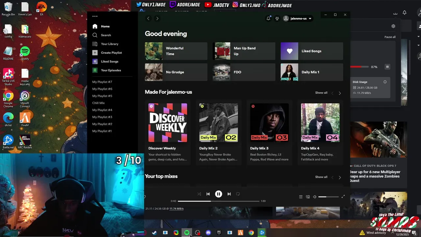This screenshot has height=237, width=421.
Task: Mute Spotify with the speaker icon
Action: 315,197
